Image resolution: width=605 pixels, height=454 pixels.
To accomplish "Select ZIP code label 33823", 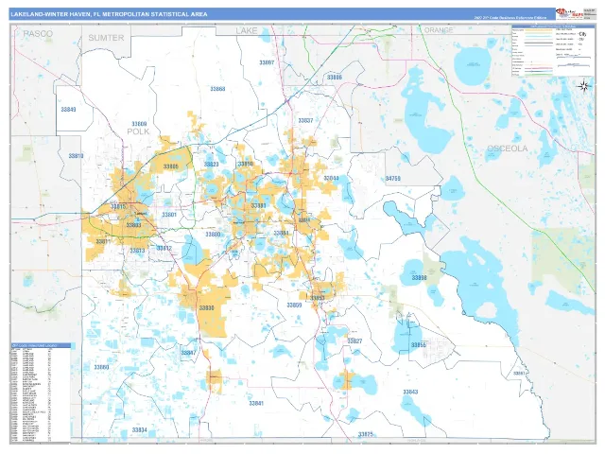I will pyautogui.click(x=211, y=164).
